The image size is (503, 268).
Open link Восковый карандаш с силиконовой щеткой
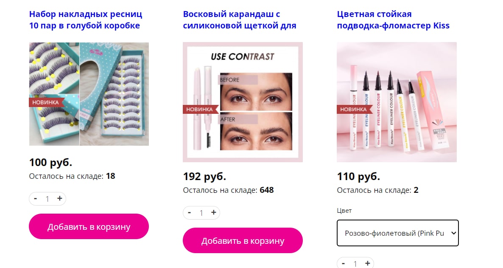[x=239, y=20]
